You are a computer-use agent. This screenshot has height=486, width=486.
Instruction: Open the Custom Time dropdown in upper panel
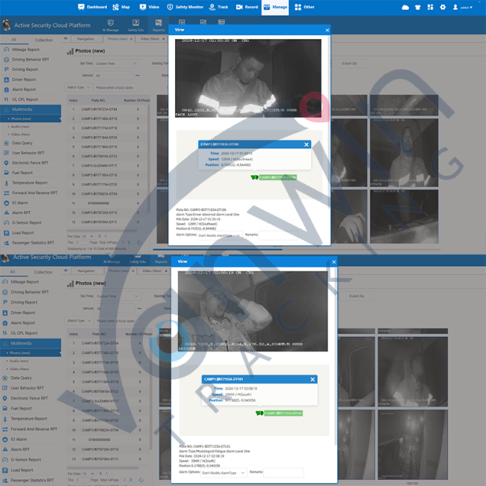[116, 64]
